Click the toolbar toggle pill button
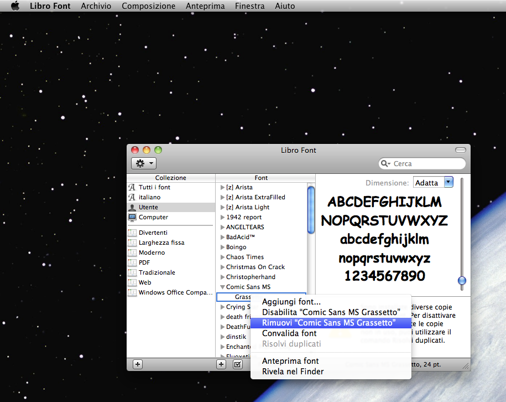 [461, 150]
